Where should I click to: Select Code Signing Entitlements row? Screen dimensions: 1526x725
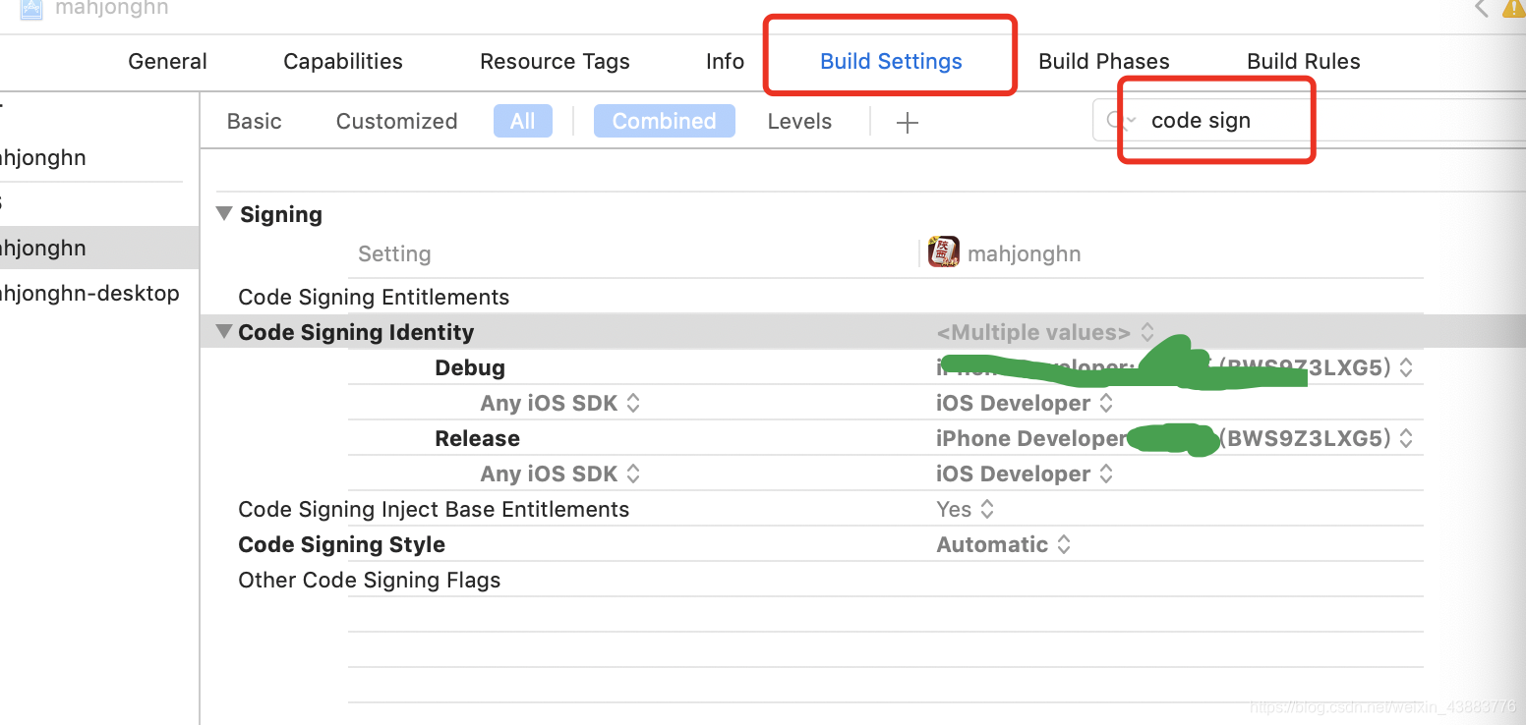point(374,297)
